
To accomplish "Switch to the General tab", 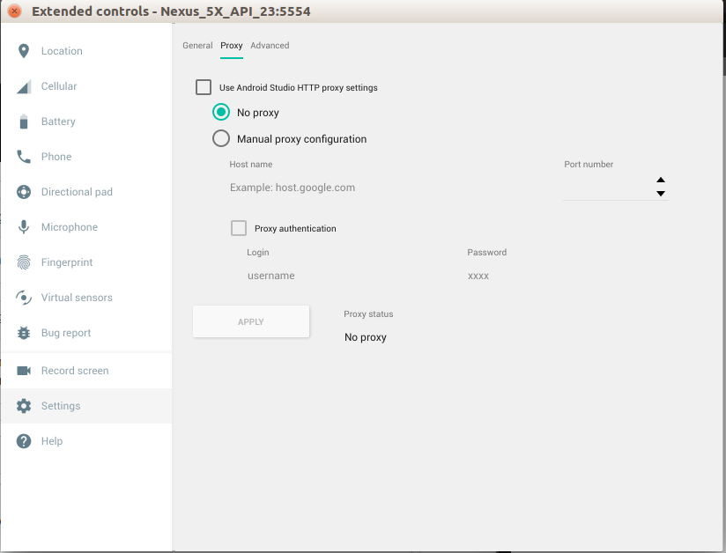I will point(197,46).
